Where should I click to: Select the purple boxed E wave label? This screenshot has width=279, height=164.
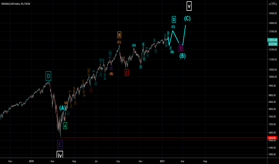point(60,145)
